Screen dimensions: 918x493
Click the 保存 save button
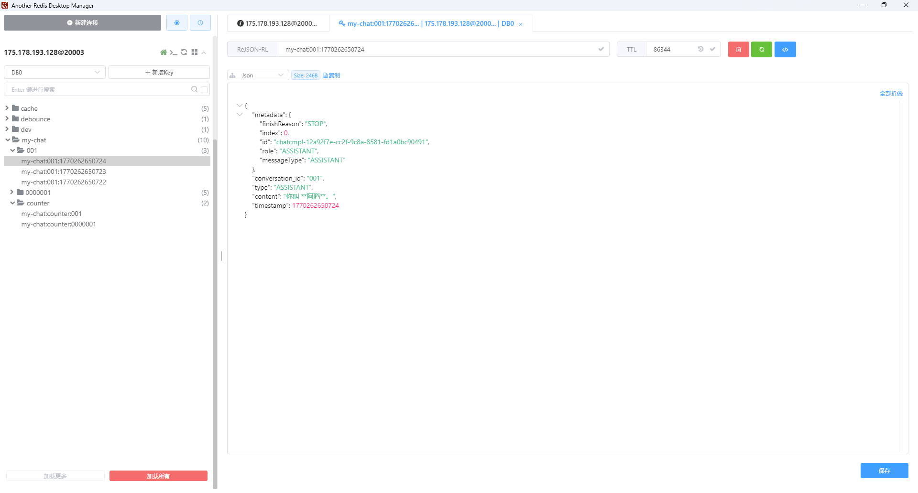[884, 471]
